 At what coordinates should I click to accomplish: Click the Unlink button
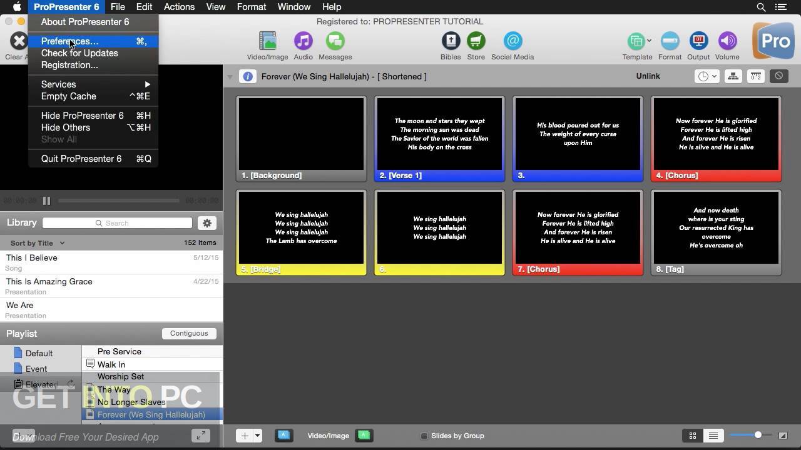pyautogui.click(x=648, y=76)
